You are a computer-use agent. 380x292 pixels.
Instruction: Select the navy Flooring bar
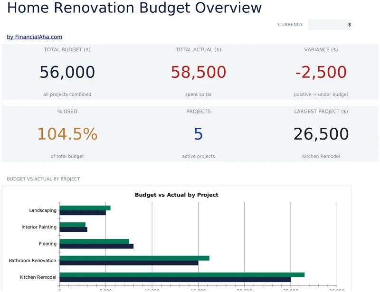tap(96, 246)
